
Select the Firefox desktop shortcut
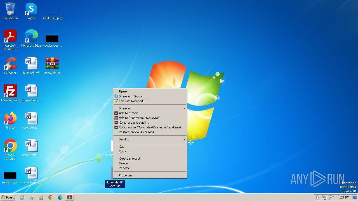click(x=10, y=121)
